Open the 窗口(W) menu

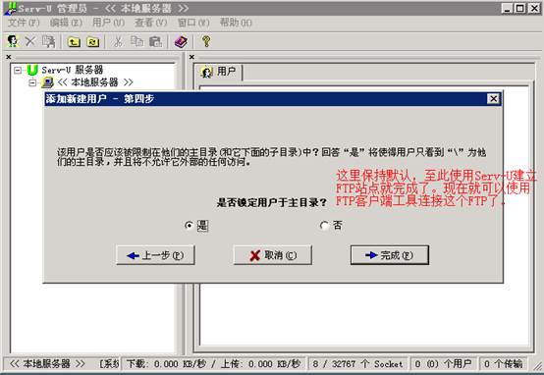point(193,23)
